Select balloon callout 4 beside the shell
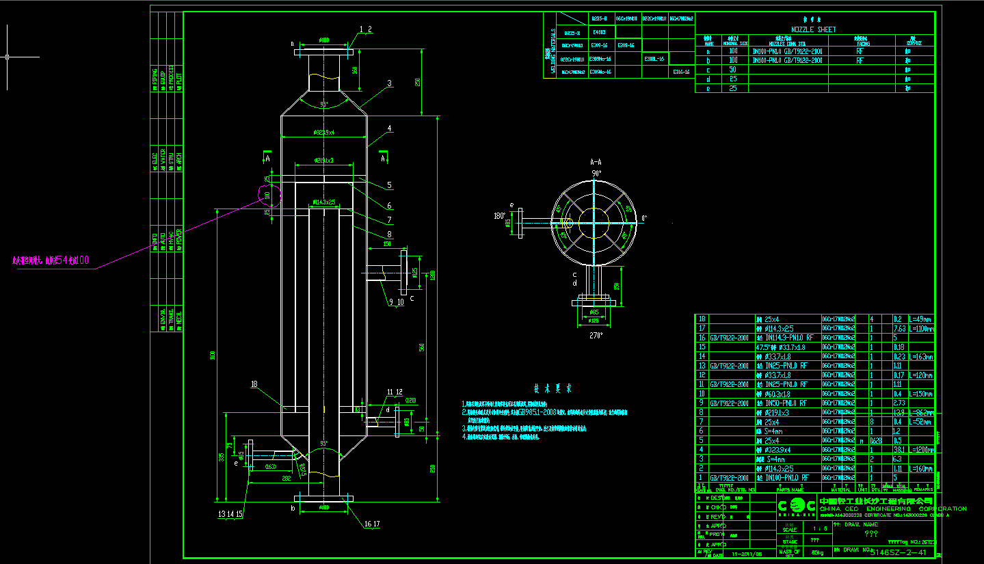 pyautogui.click(x=389, y=128)
